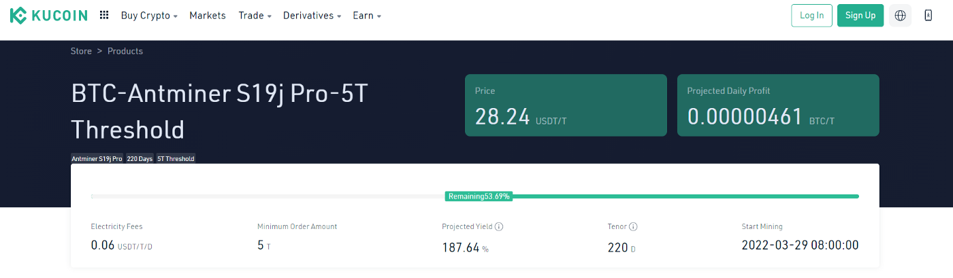
Task: Click the Minimum Order Amount label
Action: [x=297, y=226]
